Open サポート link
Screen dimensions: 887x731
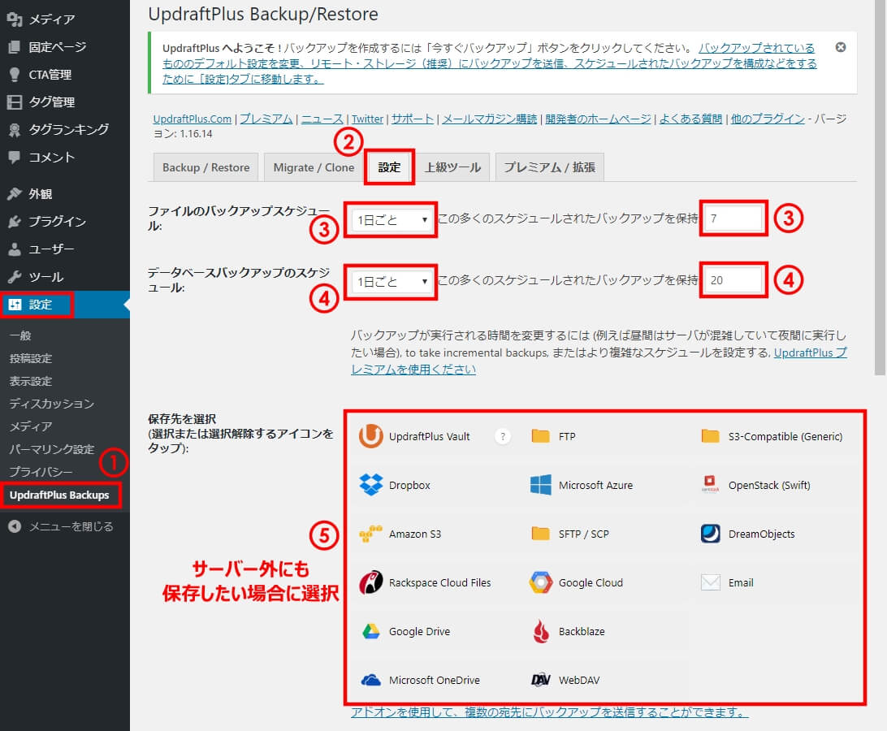[413, 119]
